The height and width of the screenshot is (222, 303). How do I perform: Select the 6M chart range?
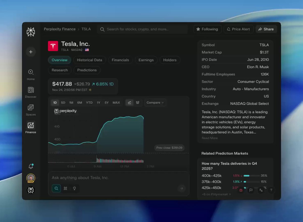80,102
